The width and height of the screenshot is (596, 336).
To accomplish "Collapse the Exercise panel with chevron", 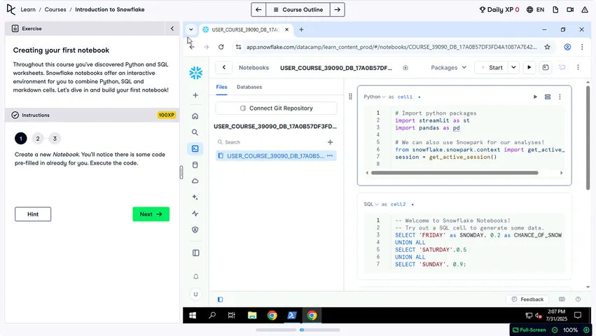I will click(x=172, y=29).
